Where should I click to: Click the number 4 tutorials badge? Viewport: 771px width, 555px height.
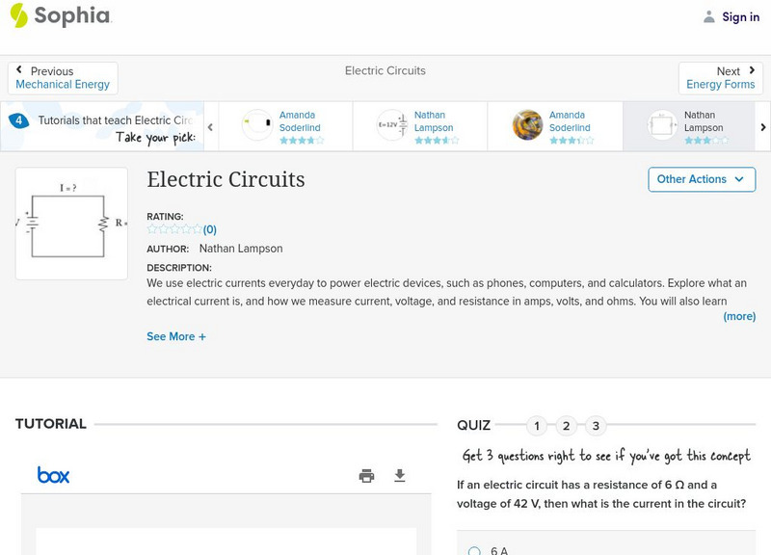18,121
